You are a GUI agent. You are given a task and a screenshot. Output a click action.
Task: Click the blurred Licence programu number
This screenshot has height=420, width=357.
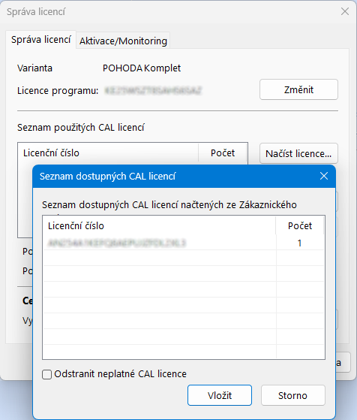click(x=153, y=90)
